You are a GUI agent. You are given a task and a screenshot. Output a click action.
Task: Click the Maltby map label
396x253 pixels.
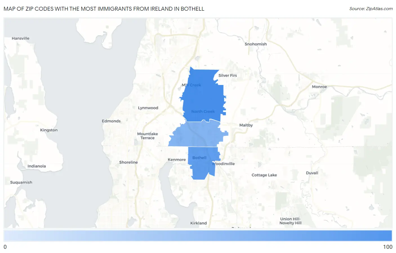(246, 125)
